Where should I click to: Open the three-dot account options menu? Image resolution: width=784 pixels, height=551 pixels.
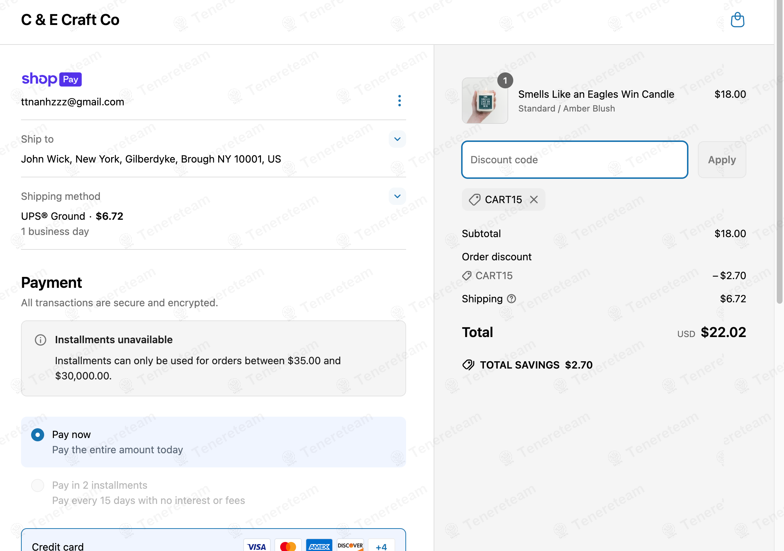click(x=399, y=101)
